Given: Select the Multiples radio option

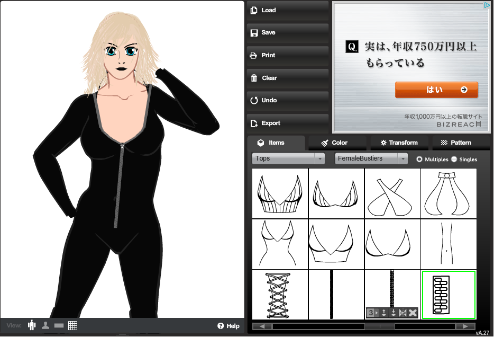Looking at the screenshot, I should click(x=419, y=159).
